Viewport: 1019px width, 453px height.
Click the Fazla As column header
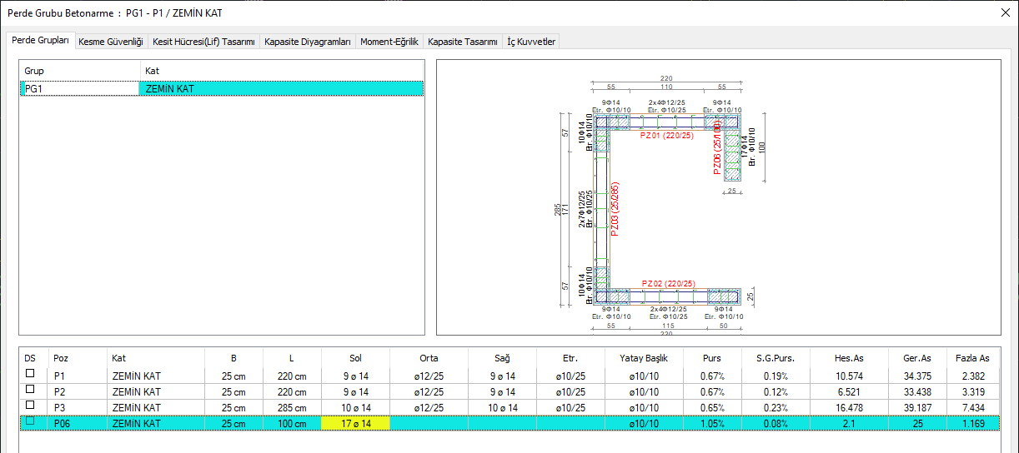[972, 358]
